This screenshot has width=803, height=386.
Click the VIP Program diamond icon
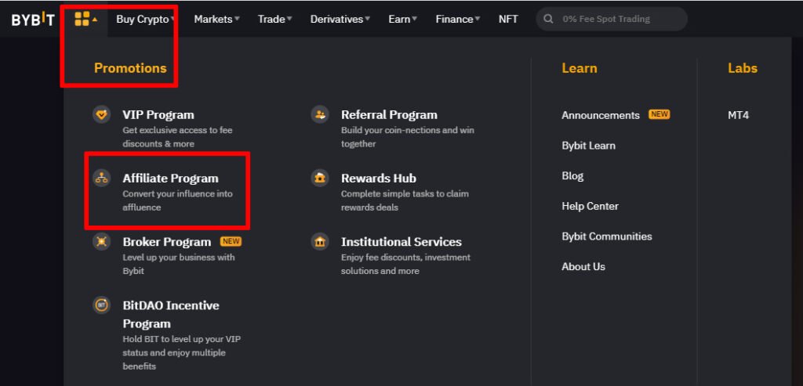click(x=101, y=114)
